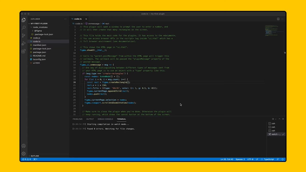306x172 pixels.
Task: Open notifications bell in status bar
Action: click(283, 159)
